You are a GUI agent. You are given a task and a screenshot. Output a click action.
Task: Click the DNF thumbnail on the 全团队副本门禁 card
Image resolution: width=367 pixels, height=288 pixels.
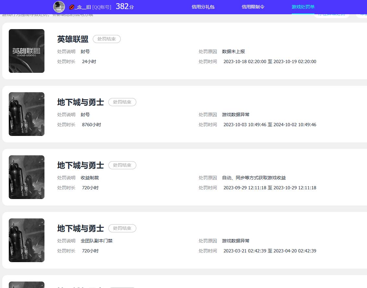point(26,240)
